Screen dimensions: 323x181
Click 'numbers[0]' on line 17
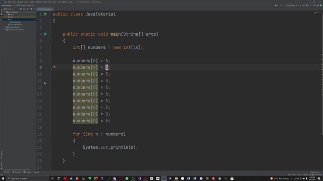(85, 121)
